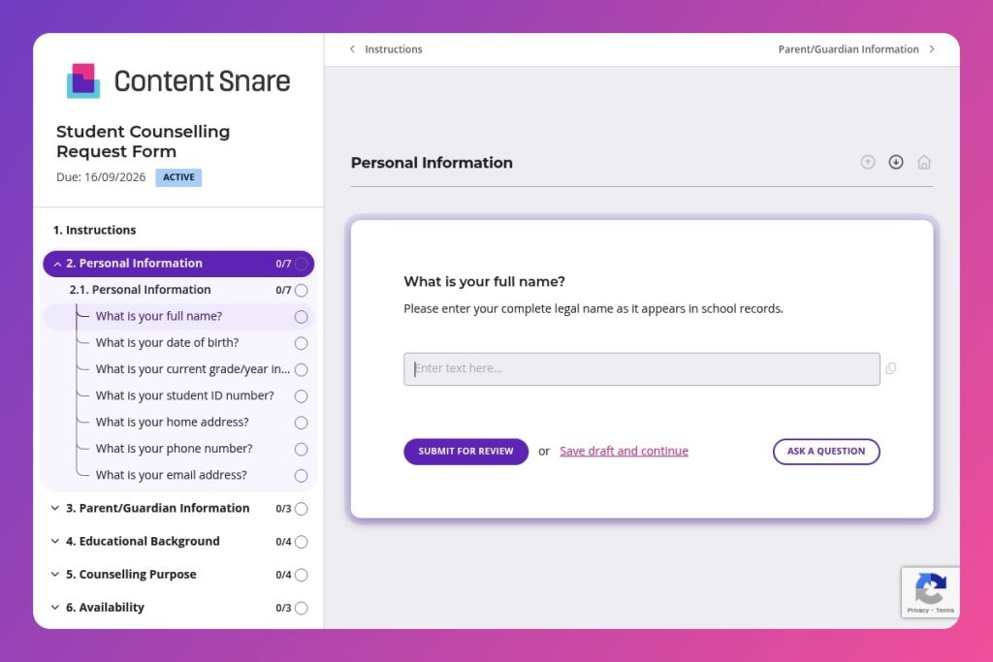Open 6. Availability section
The height and width of the screenshot is (662, 993).
pos(105,607)
